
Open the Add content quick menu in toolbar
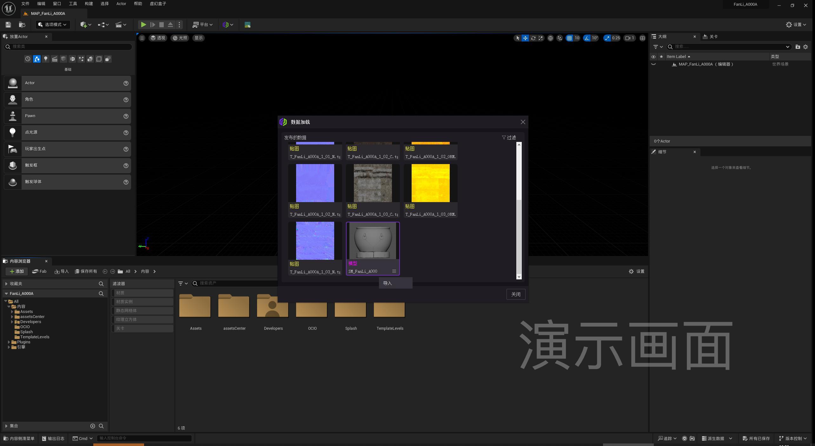pyautogui.click(x=86, y=25)
